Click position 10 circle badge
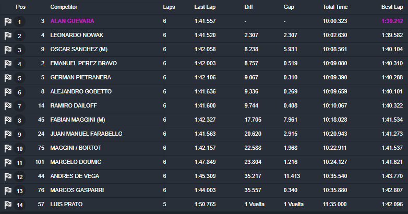This screenshot has width=408, height=214. tap(20, 149)
